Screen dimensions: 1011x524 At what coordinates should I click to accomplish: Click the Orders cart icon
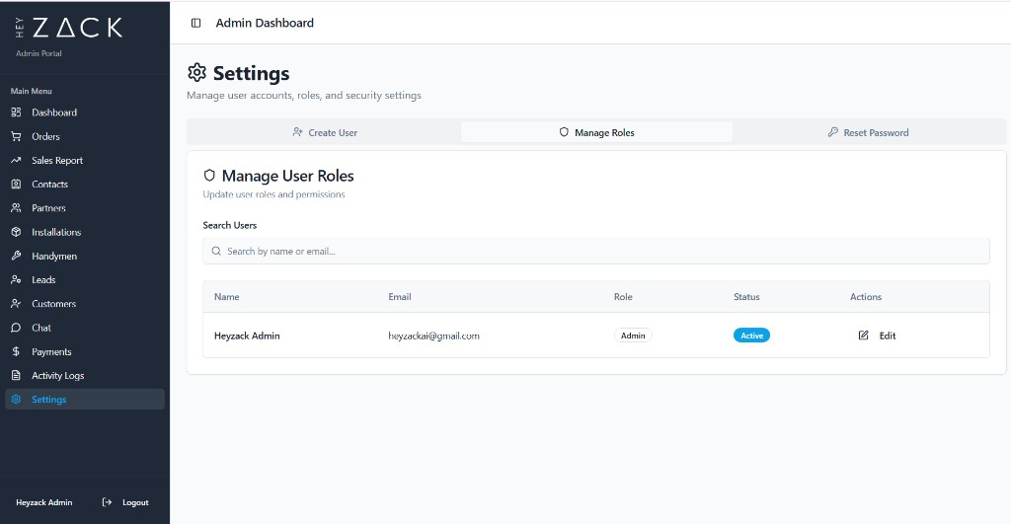[x=16, y=136]
